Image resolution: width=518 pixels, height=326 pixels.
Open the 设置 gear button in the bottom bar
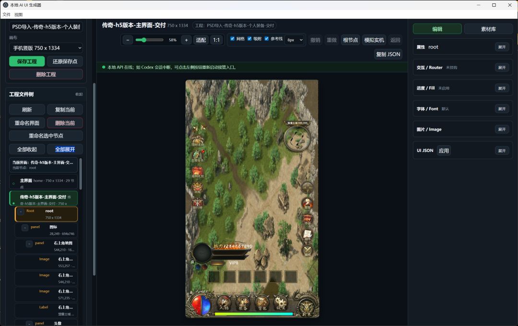281,303
